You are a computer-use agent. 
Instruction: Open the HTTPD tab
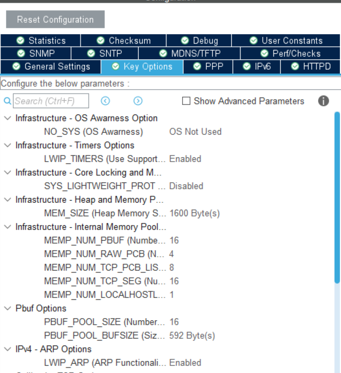tap(311, 66)
